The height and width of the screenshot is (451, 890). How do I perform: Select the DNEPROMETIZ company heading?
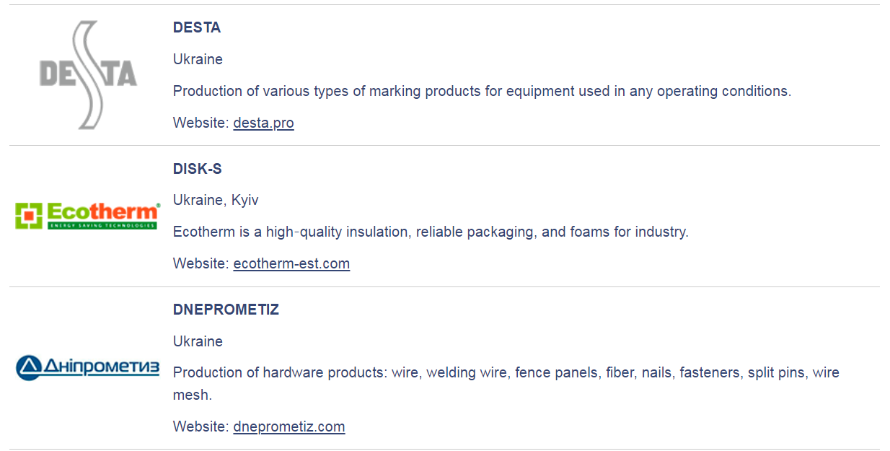(x=226, y=310)
